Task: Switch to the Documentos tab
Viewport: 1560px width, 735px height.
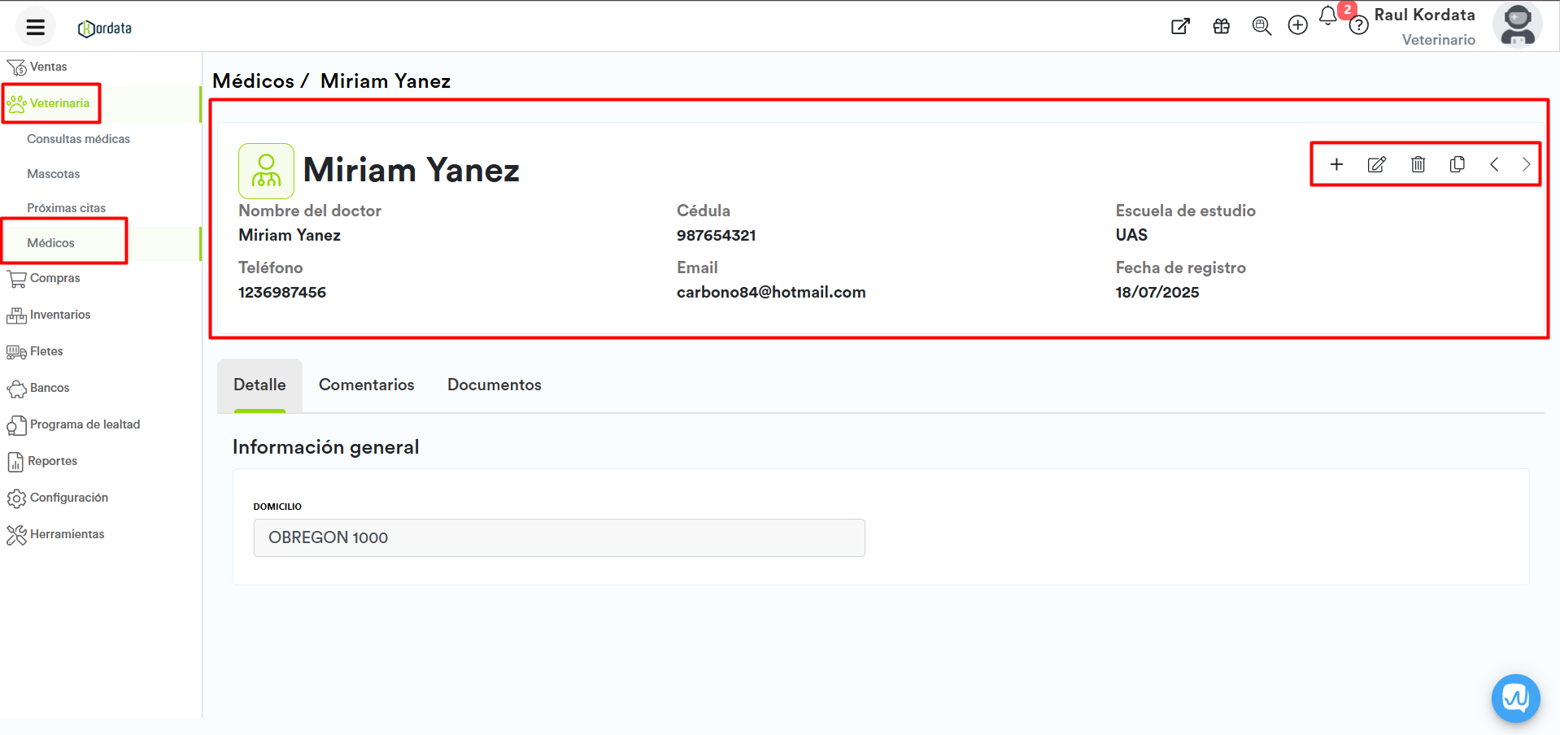Action: (494, 385)
